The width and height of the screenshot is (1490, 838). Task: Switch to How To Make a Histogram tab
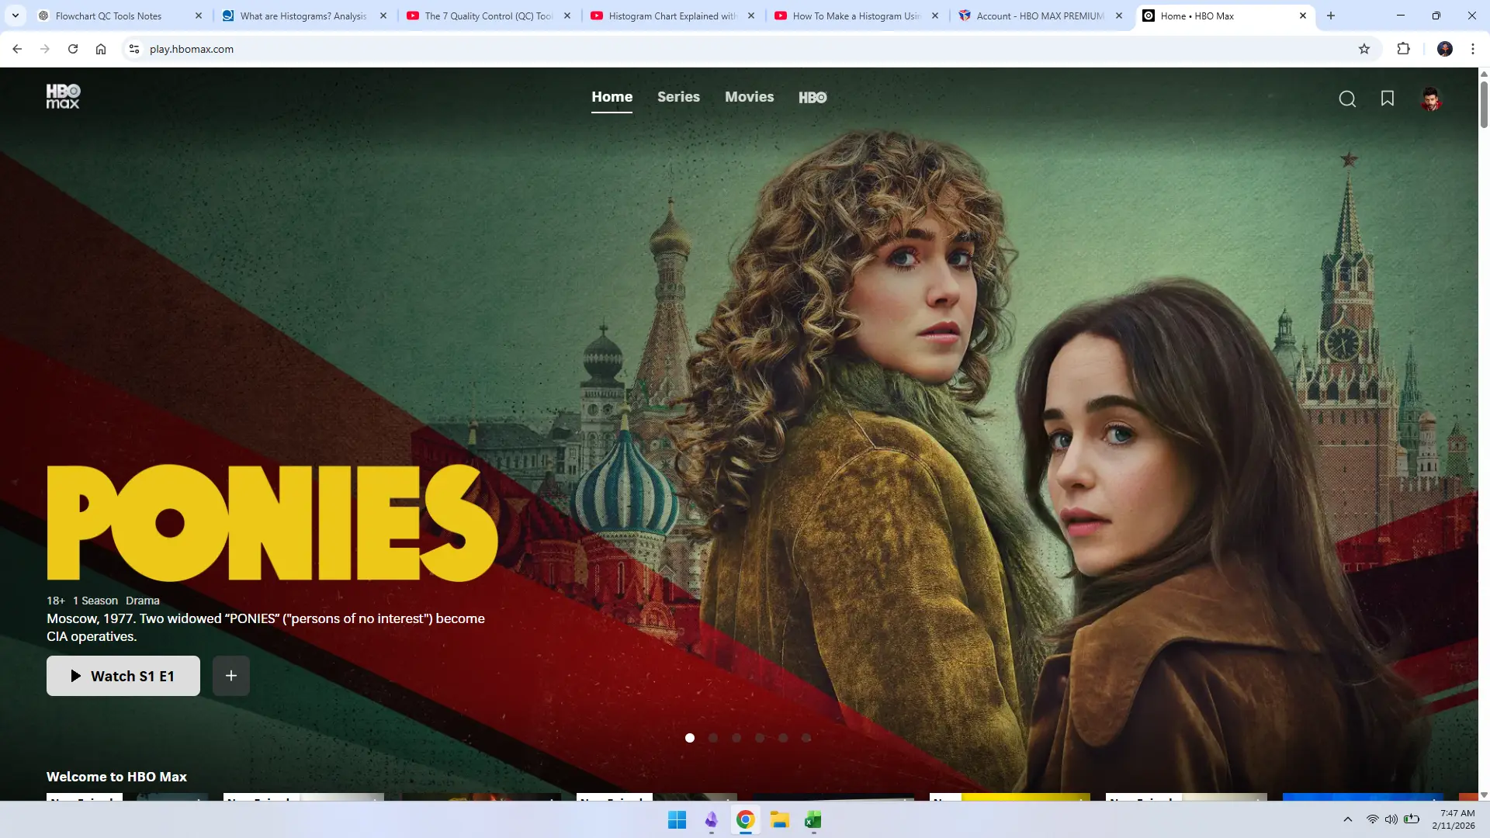pyautogui.click(x=856, y=16)
